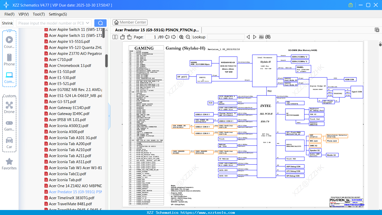Switch to the Acer Predator 15 document tab
Image resolution: width=382 pixels, height=215 pixels.
(x=157, y=30)
